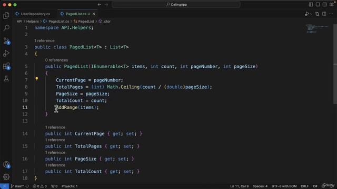Image resolution: width=337 pixels, height=189 pixels.
Task: Click '1 reference' above TotalPages property
Action: [x=55, y=140]
